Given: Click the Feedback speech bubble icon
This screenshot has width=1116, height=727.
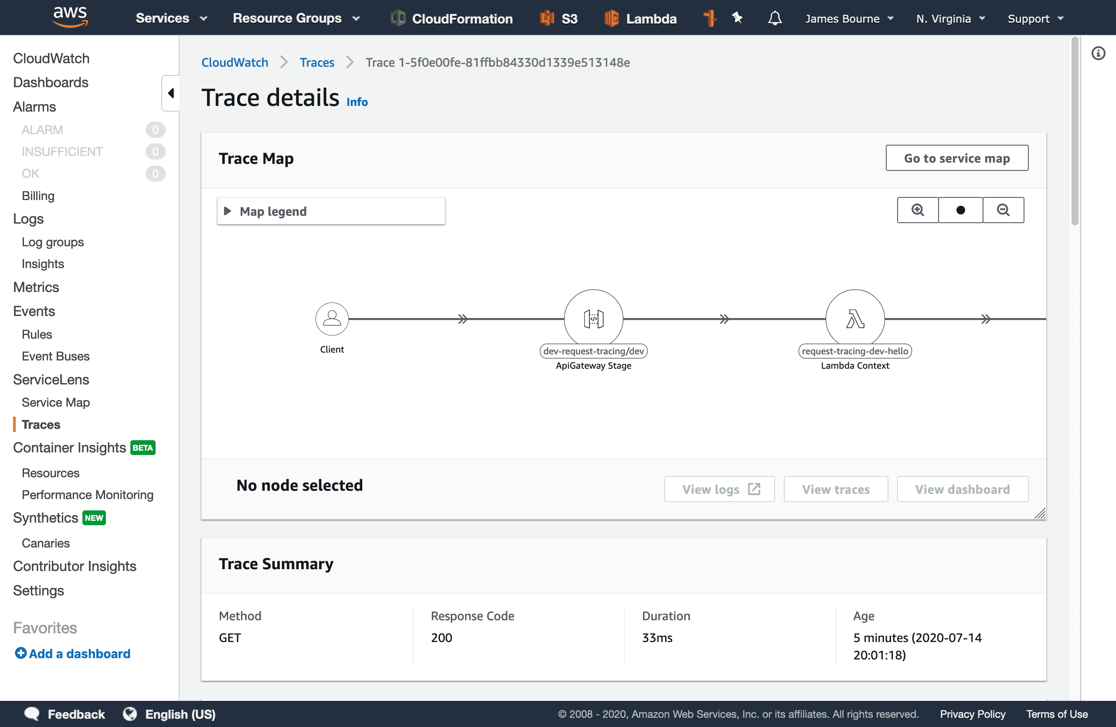Looking at the screenshot, I should [x=32, y=713].
